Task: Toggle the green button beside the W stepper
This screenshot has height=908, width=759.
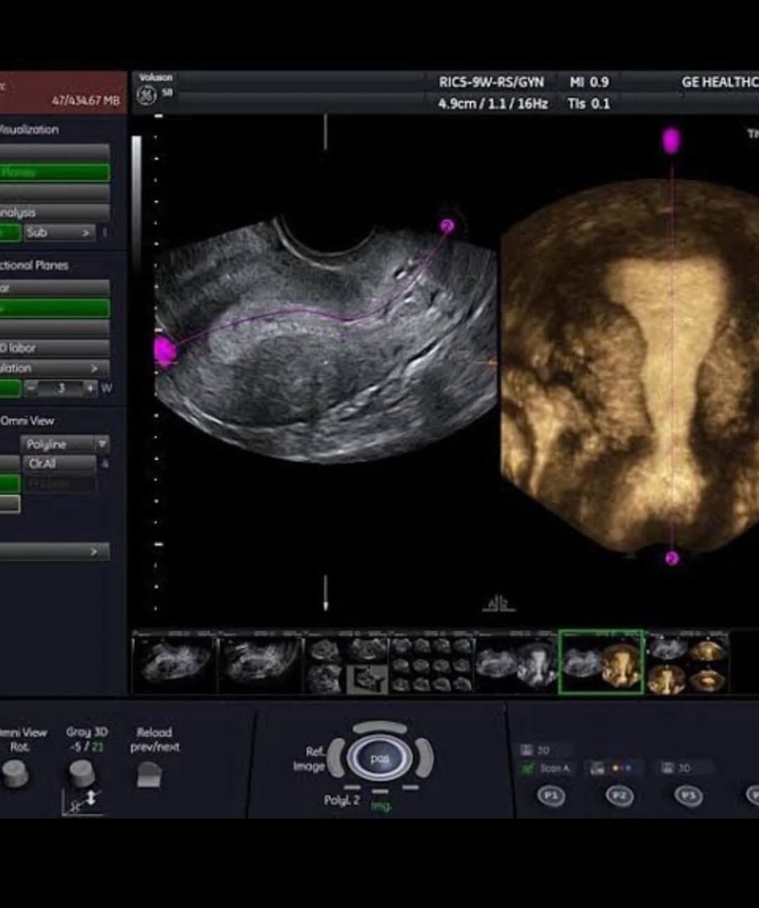Action: tap(9, 388)
